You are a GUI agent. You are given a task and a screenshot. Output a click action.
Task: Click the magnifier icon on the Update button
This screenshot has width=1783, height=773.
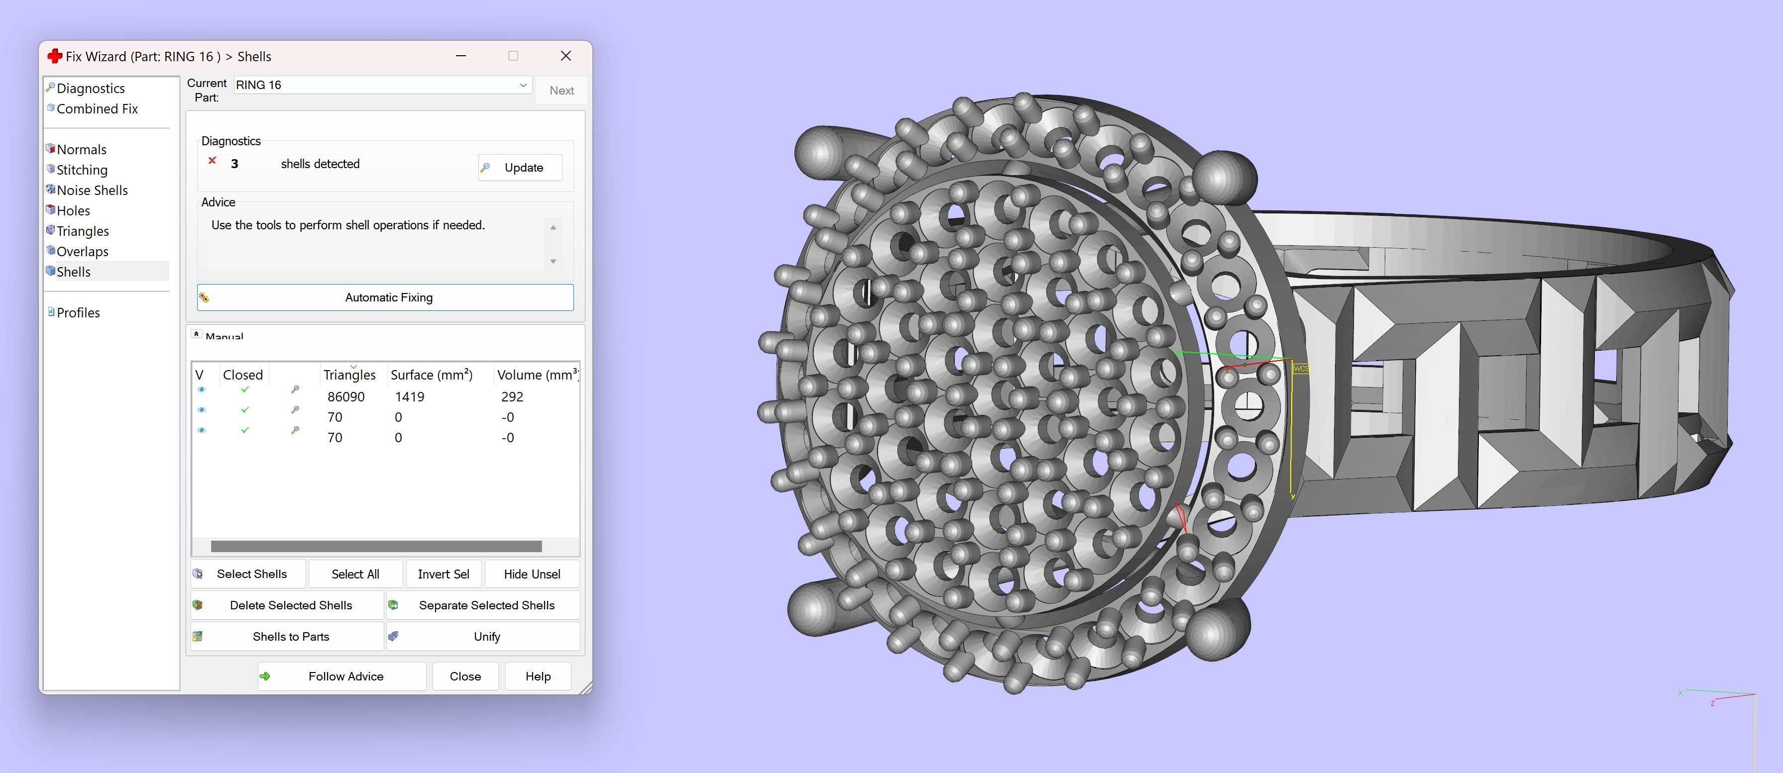[x=485, y=167]
